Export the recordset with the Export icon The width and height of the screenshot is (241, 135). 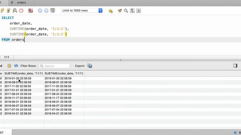pyautogui.click(x=90, y=66)
